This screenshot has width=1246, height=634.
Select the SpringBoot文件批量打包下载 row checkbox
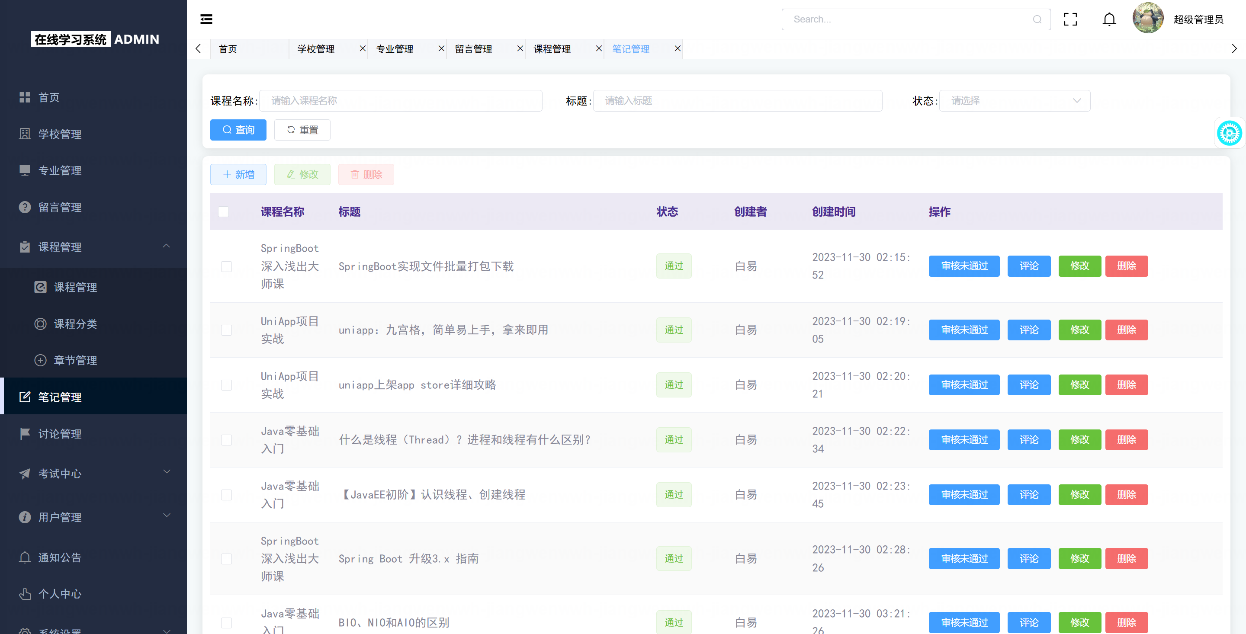click(226, 266)
